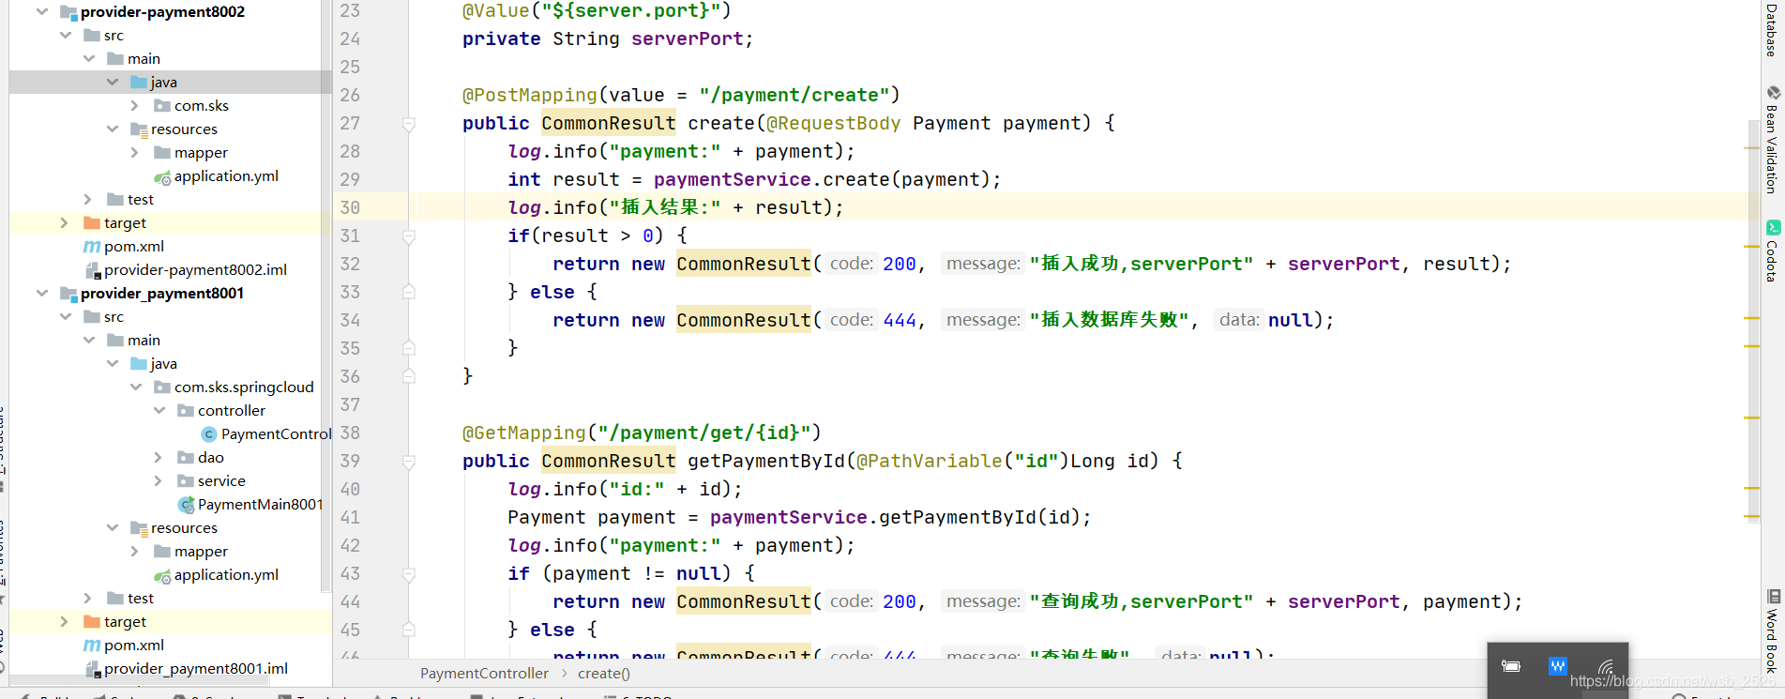Click the provider-payment8002 module folder icon

[68, 12]
